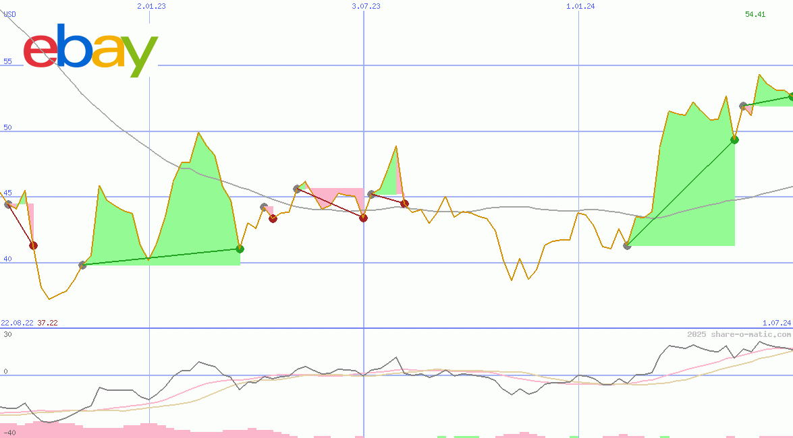The width and height of the screenshot is (793, 438).
Task: Click the 40 price axis label
Action: (7, 259)
